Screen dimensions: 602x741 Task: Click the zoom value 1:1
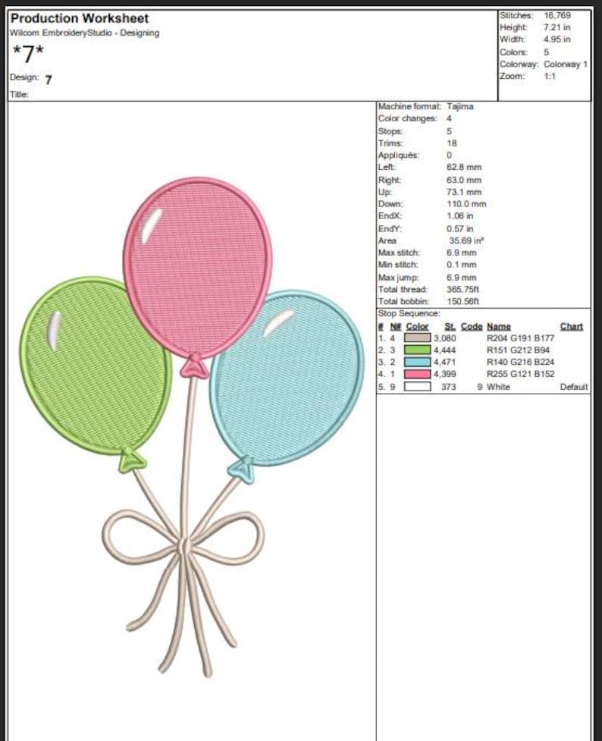click(550, 76)
